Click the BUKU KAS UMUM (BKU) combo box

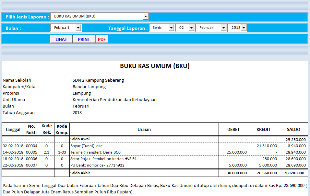[x=100, y=17]
